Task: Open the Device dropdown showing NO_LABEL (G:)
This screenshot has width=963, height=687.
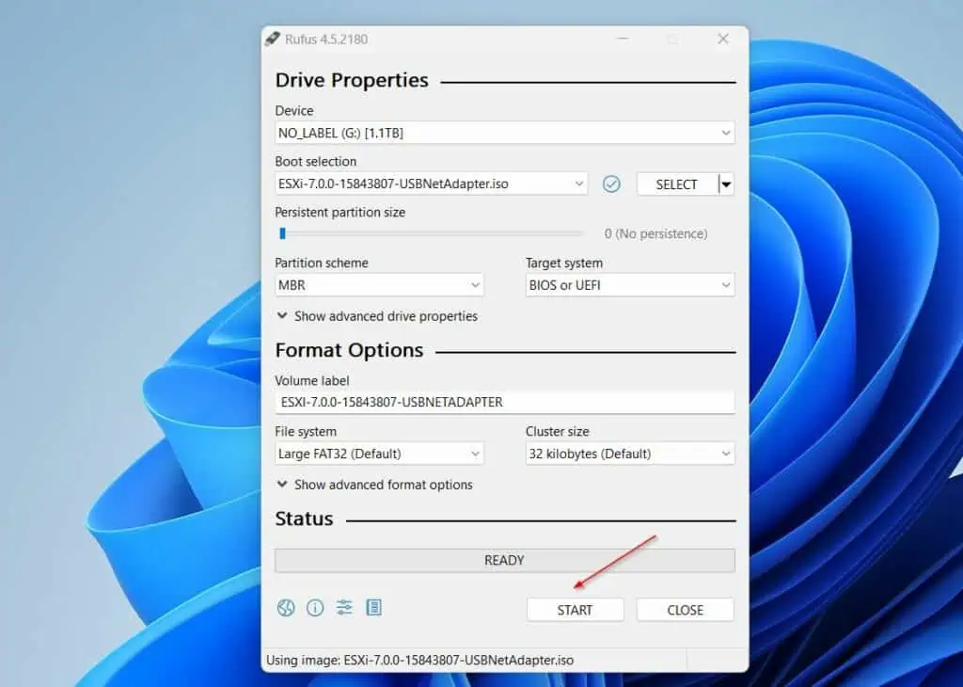Action: point(505,133)
